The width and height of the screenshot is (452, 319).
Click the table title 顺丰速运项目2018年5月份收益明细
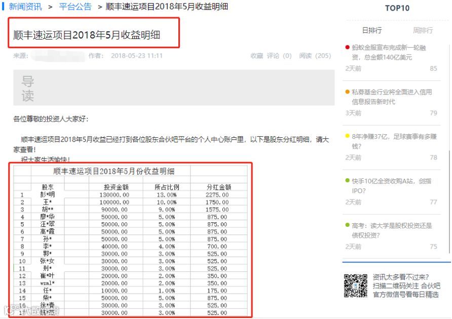tap(114, 172)
